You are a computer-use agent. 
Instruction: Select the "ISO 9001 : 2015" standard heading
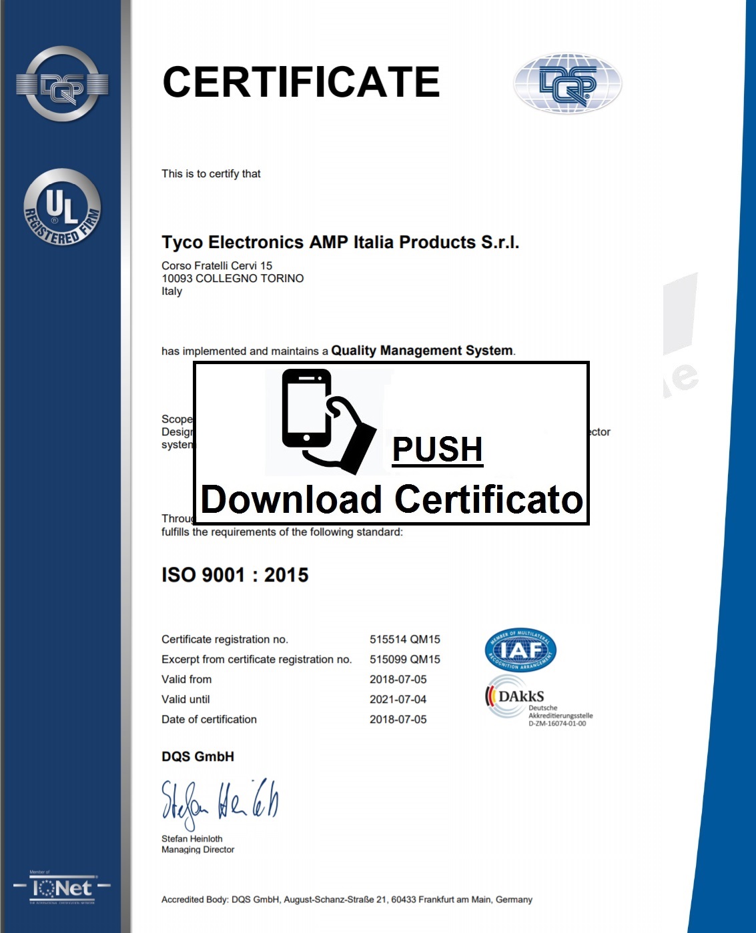pyautogui.click(x=235, y=575)
